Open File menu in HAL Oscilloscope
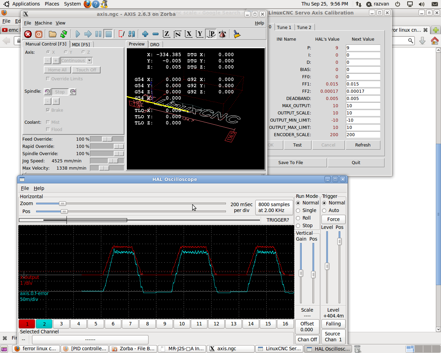441x353 pixels. click(25, 188)
